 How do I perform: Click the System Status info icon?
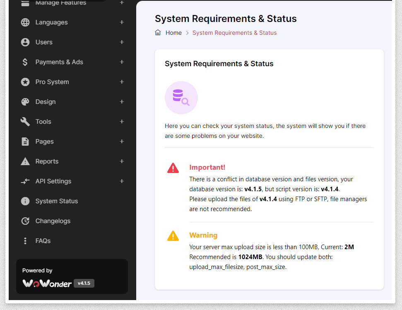click(x=25, y=201)
